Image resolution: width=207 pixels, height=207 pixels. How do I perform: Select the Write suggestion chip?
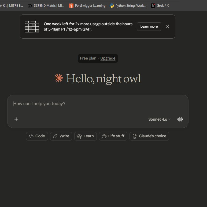[61, 136]
